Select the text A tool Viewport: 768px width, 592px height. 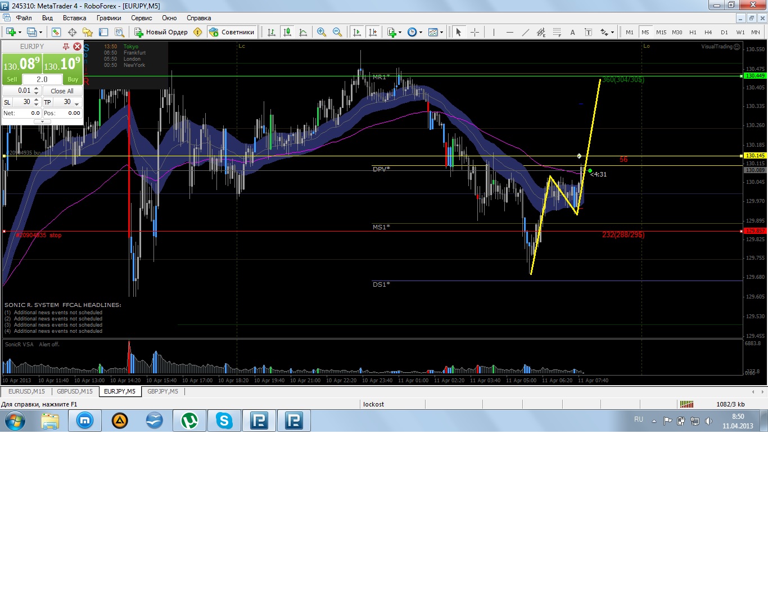(x=572, y=32)
